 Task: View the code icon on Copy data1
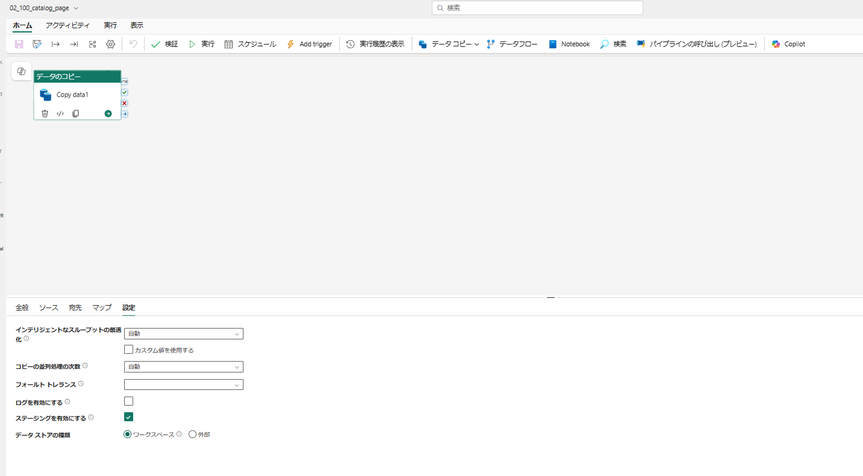(x=60, y=113)
